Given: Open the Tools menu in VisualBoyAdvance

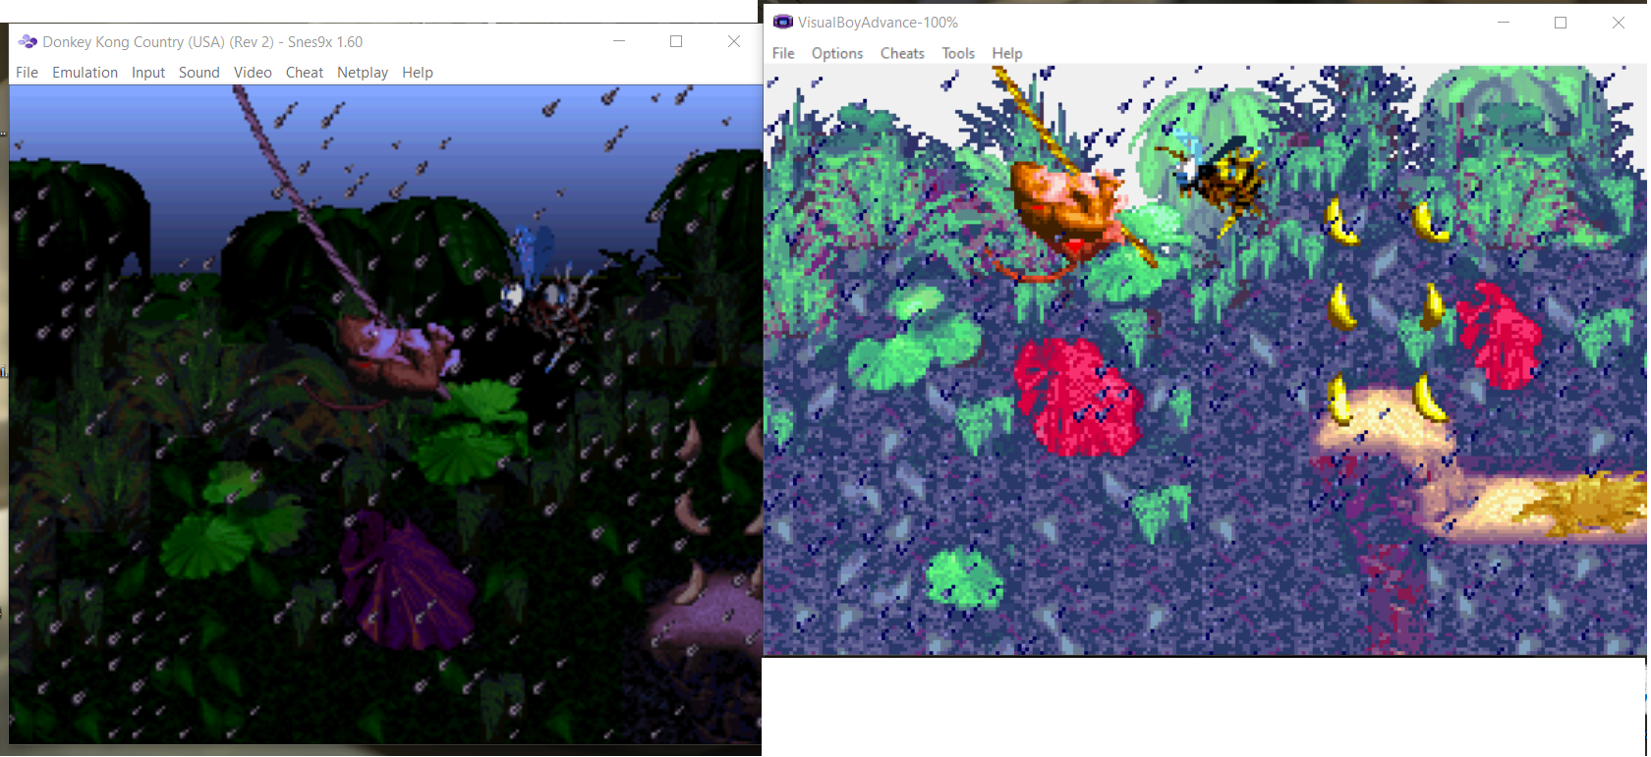Looking at the screenshot, I should tap(958, 53).
